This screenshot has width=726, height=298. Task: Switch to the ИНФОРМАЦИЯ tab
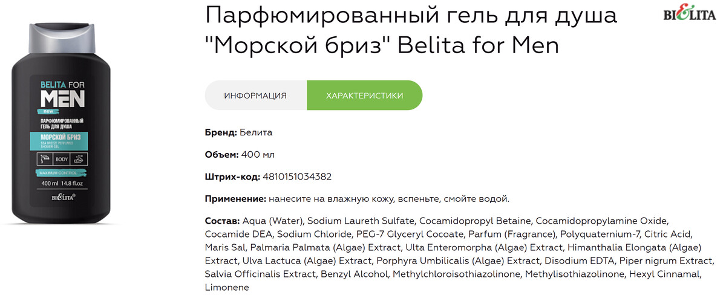point(255,96)
